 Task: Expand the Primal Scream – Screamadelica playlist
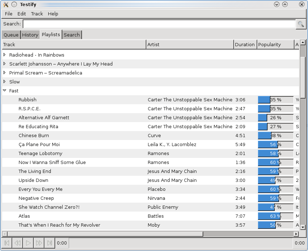coord(5,73)
